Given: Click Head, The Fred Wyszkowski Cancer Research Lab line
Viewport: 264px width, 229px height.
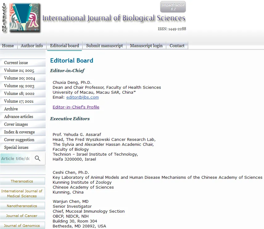Looking at the screenshot, I should (104, 140).
